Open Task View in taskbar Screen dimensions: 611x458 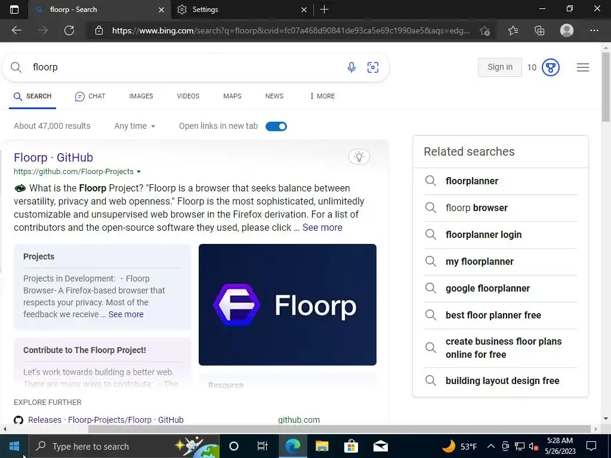pos(263,446)
